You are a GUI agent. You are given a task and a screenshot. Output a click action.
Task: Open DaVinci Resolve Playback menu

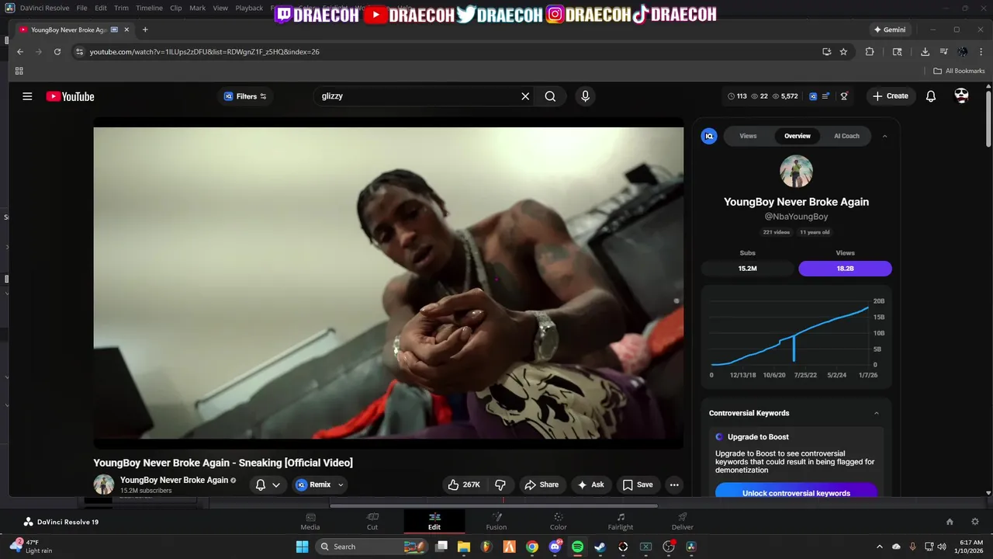click(x=249, y=8)
